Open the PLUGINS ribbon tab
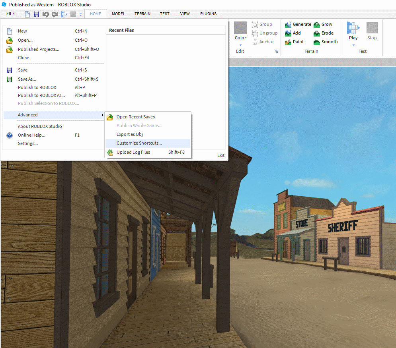 click(x=208, y=14)
